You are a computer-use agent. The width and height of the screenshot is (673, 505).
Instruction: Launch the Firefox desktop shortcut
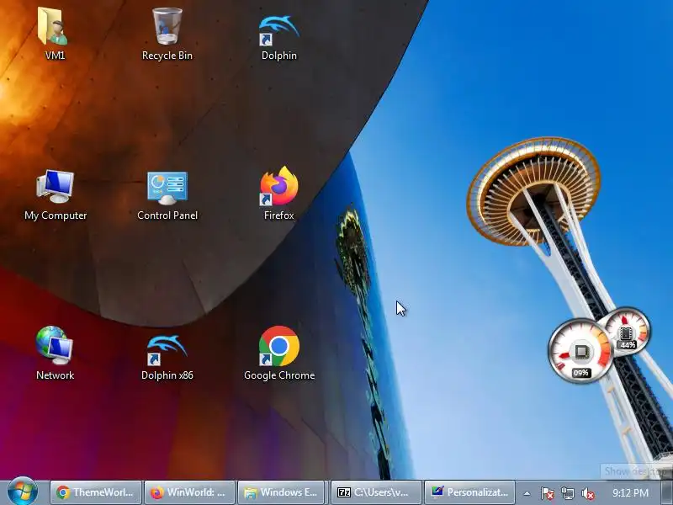pos(279,194)
